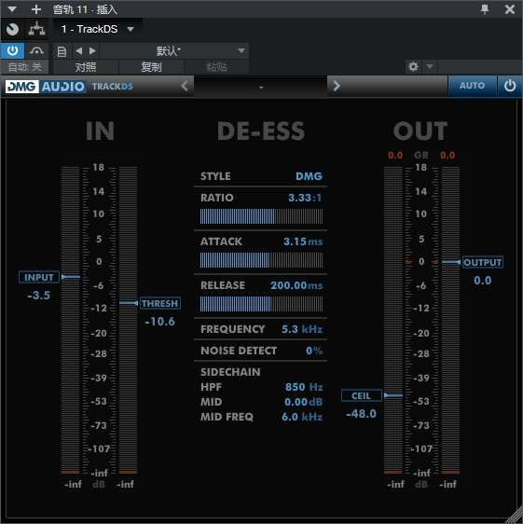Click the 对照 compare button

click(86, 67)
